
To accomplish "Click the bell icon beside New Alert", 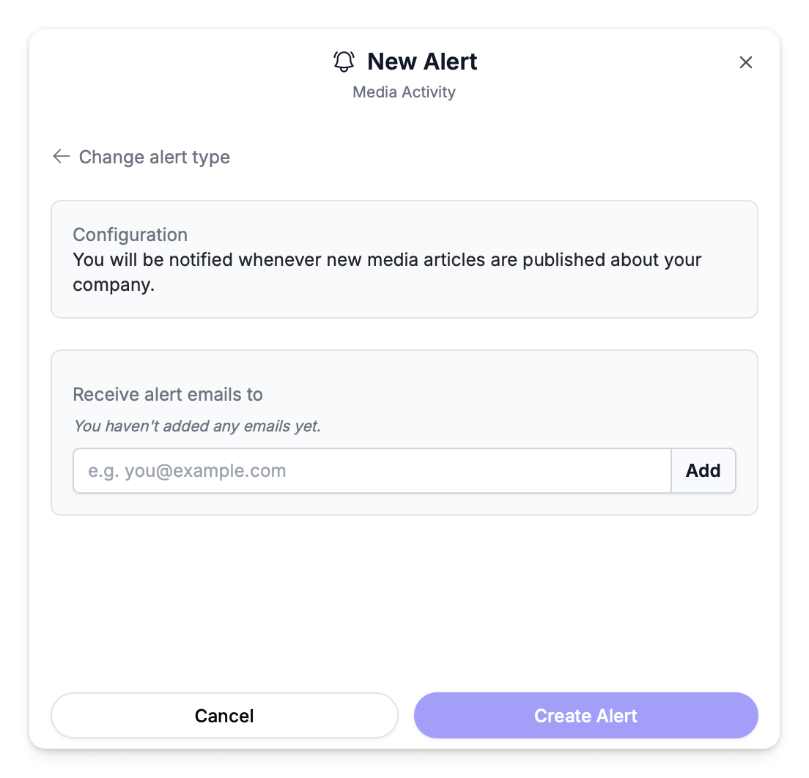I will [344, 62].
